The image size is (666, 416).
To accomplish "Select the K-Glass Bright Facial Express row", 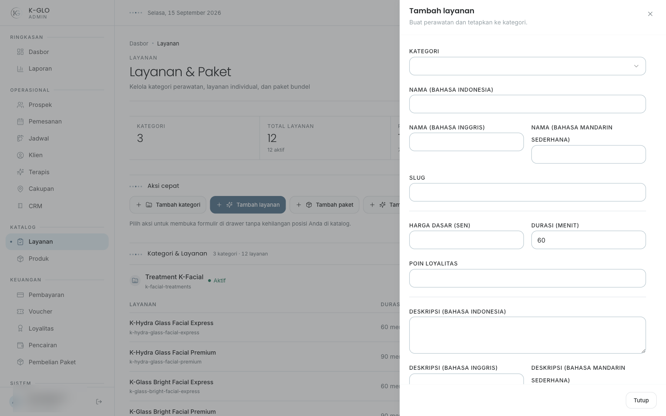I will coord(265,386).
